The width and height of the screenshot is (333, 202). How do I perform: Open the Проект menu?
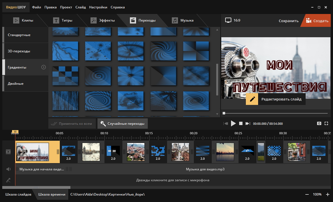coord(66,7)
